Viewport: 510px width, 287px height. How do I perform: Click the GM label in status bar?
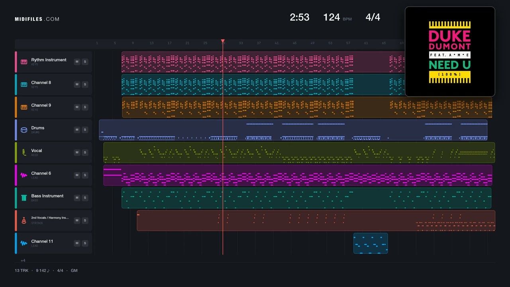pos(74,271)
